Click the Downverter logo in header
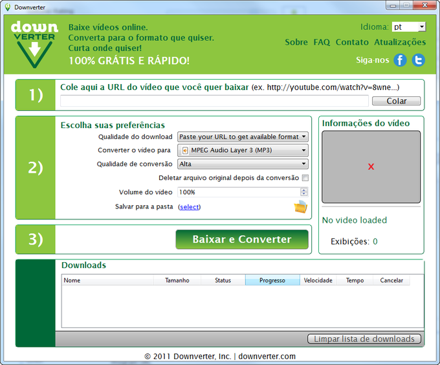Screen dimensions: 440x365 (x=34, y=44)
